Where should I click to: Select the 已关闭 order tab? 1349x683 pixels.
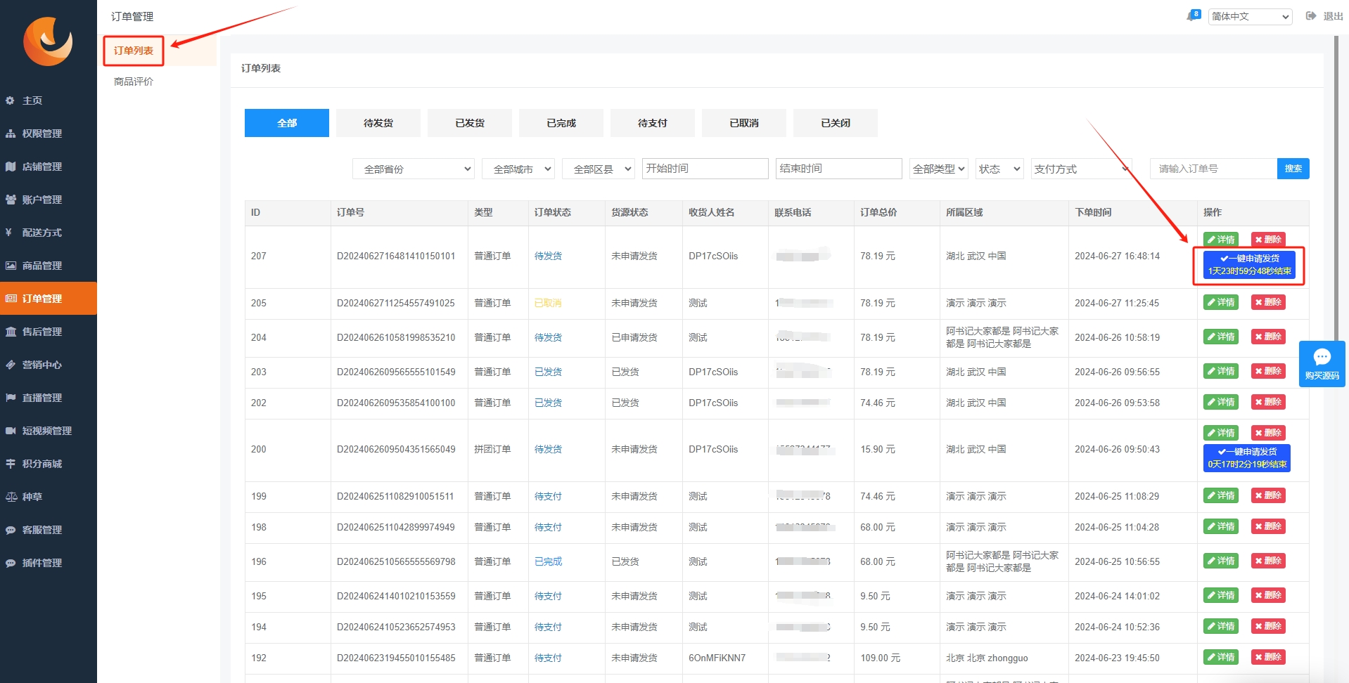pos(836,123)
